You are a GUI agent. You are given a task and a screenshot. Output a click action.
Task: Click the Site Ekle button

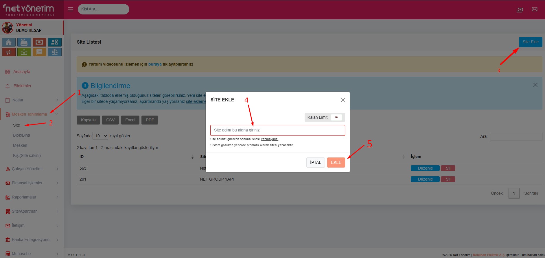[x=531, y=42]
